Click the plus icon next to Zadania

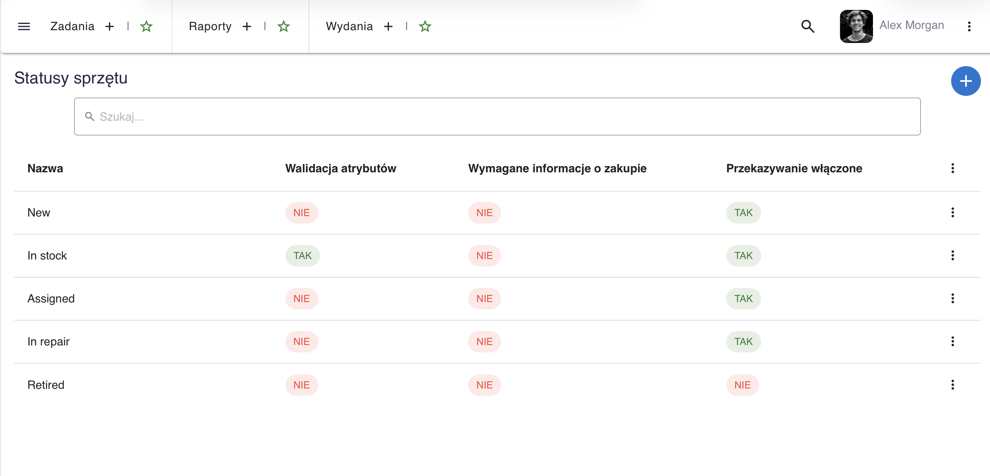point(110,26)
